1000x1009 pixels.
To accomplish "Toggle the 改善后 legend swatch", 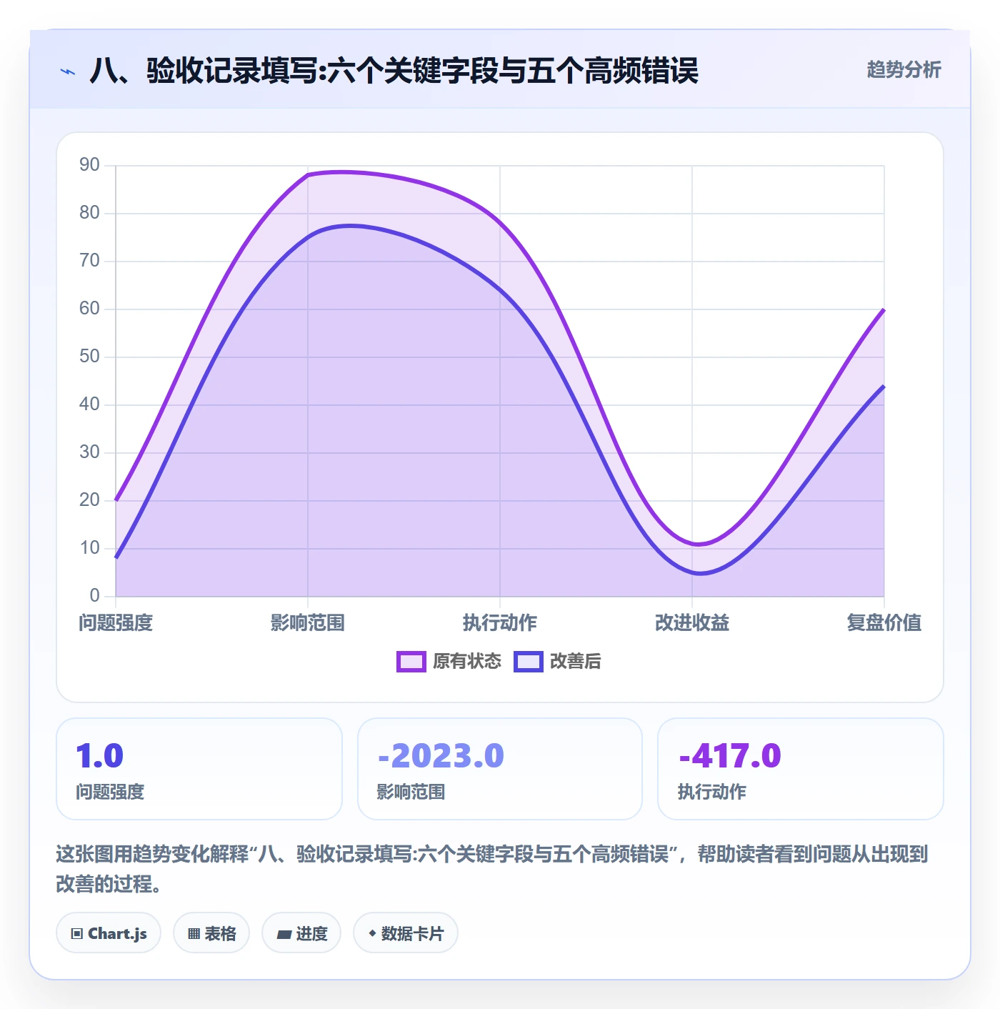I will click(x=529, y=662).
